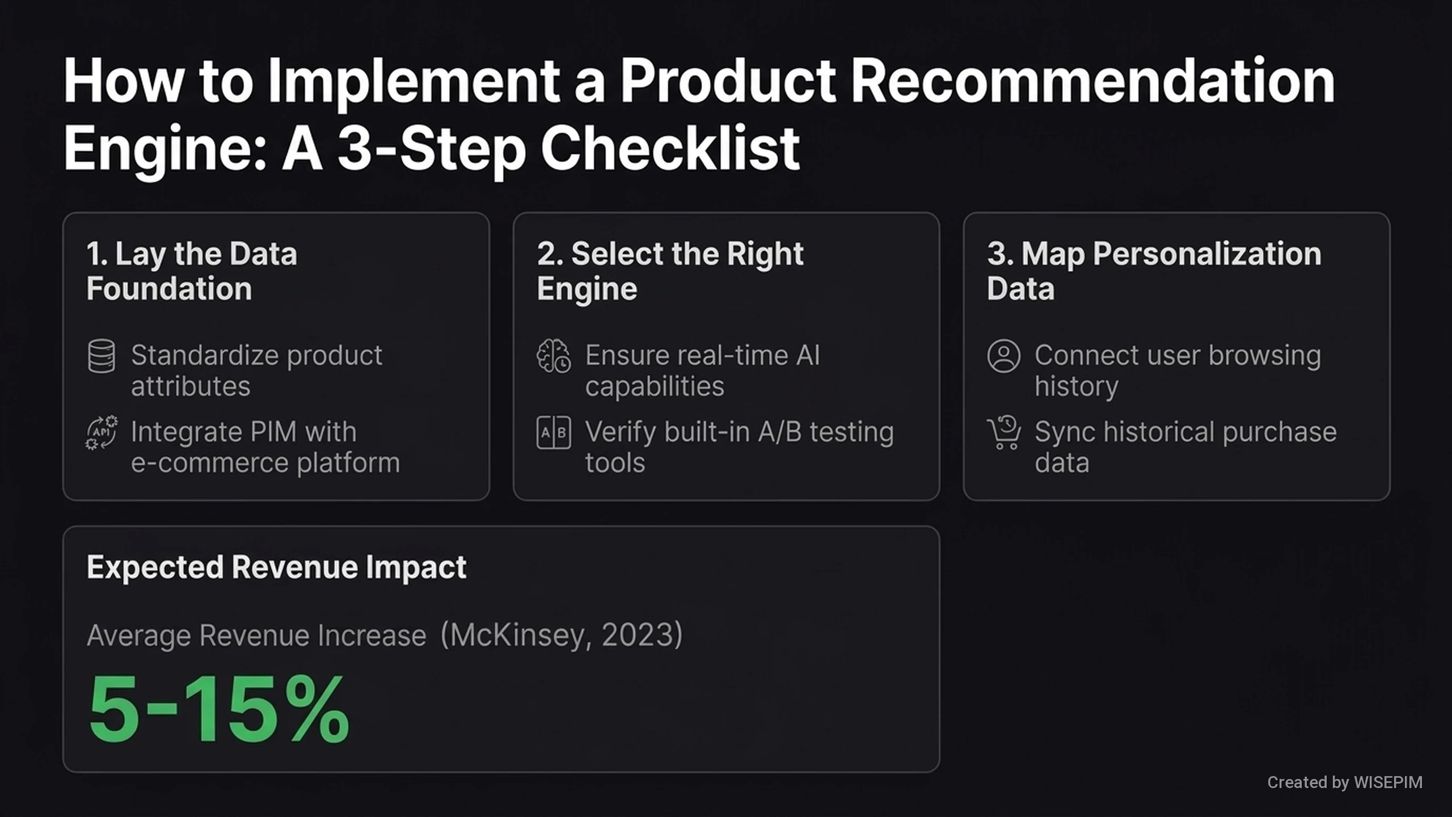Click the "Expected Revenue Impact" heading
Screen dimensions: 1452x817
point(276,567)
